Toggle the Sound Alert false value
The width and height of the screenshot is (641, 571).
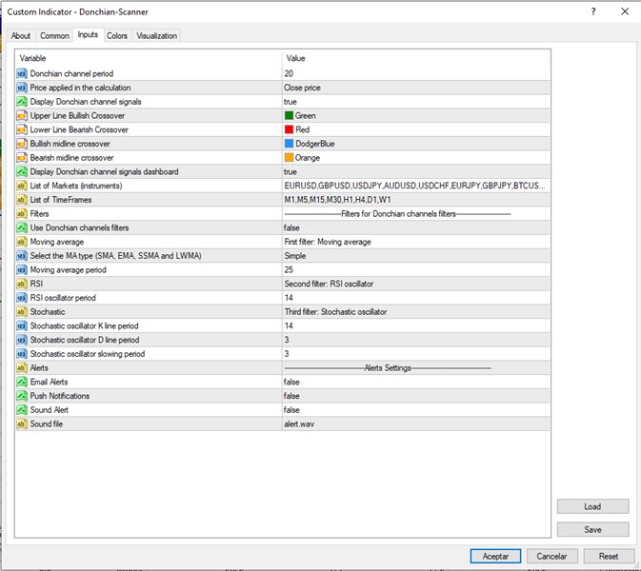pyautogui.click(x=416, y=410)
